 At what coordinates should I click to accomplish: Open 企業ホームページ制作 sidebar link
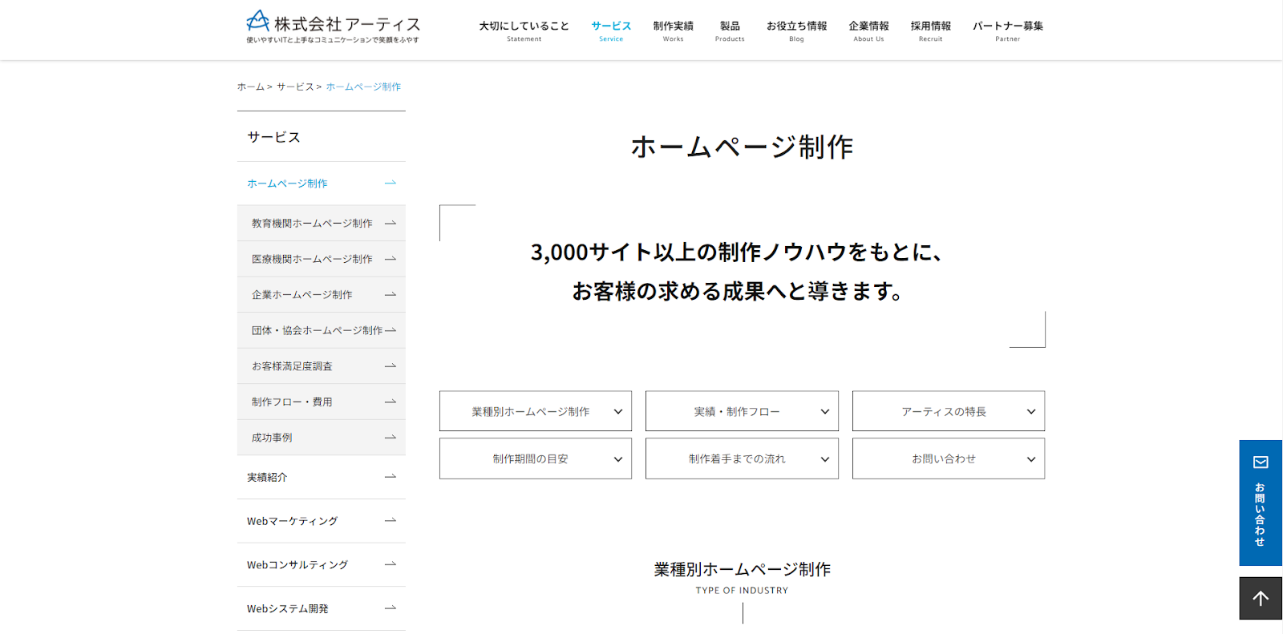322,295
